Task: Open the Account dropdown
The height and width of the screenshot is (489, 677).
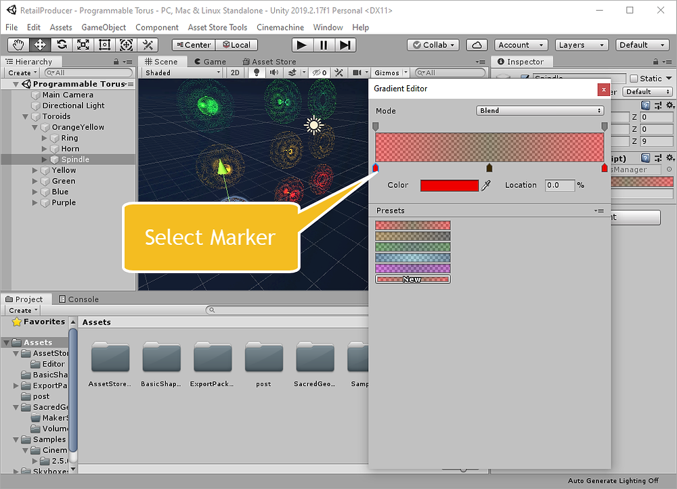Action: pos(521,45)
